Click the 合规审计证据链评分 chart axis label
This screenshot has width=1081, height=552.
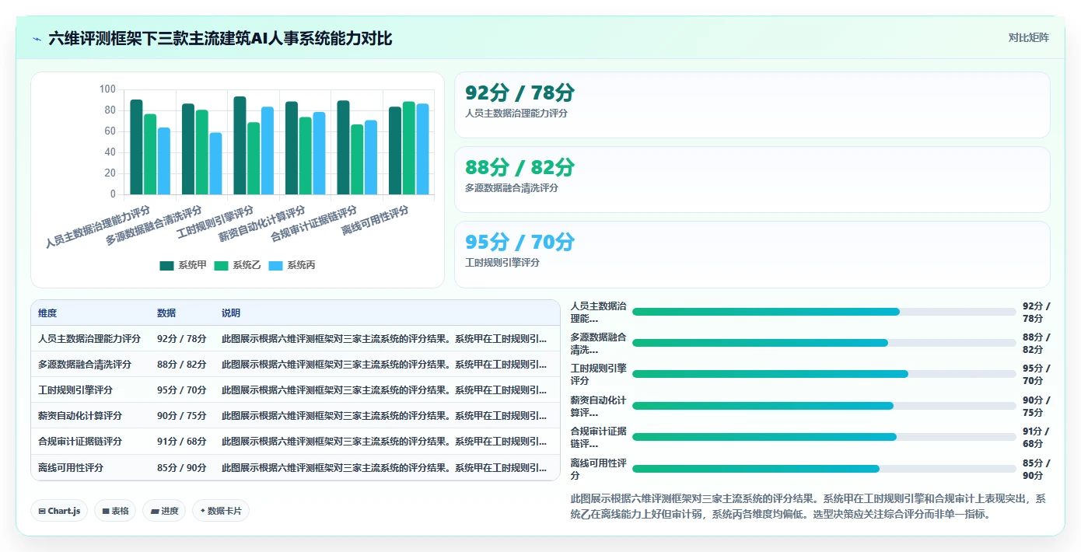pyautogui.click(x=315, y=224)
